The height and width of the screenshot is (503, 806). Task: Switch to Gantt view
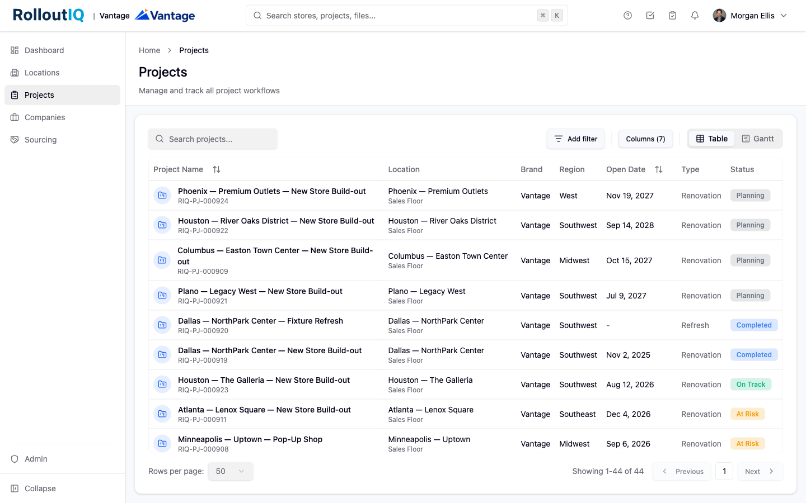point(758,139)
